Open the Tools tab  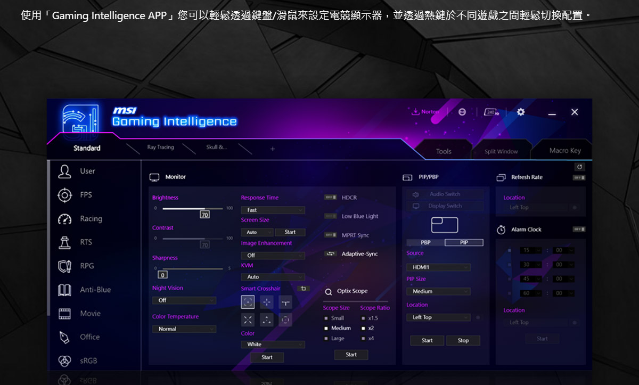(444, 151)
